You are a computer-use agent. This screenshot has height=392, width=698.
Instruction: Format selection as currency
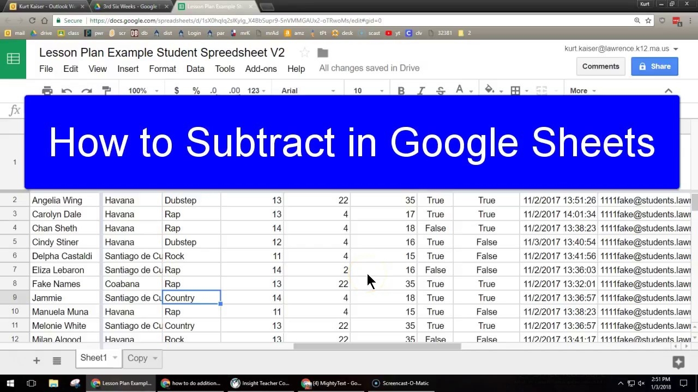click(x=176, y=90)
